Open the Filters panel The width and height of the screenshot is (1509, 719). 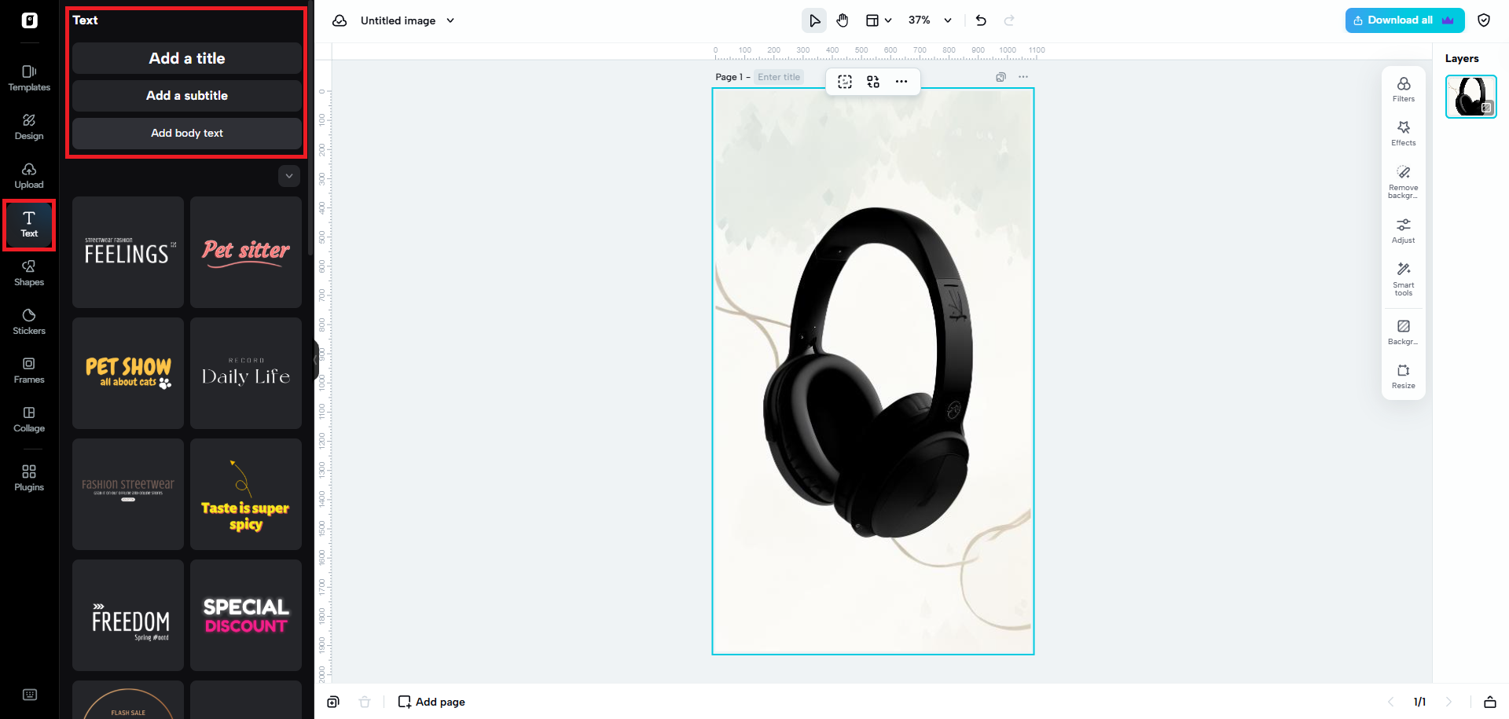click(x=1403, y=89)
